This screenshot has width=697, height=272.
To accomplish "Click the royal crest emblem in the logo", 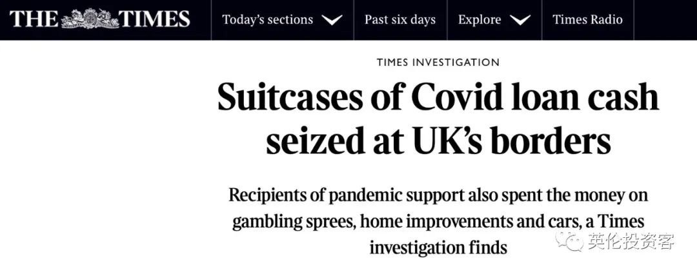I will (90, 19).
